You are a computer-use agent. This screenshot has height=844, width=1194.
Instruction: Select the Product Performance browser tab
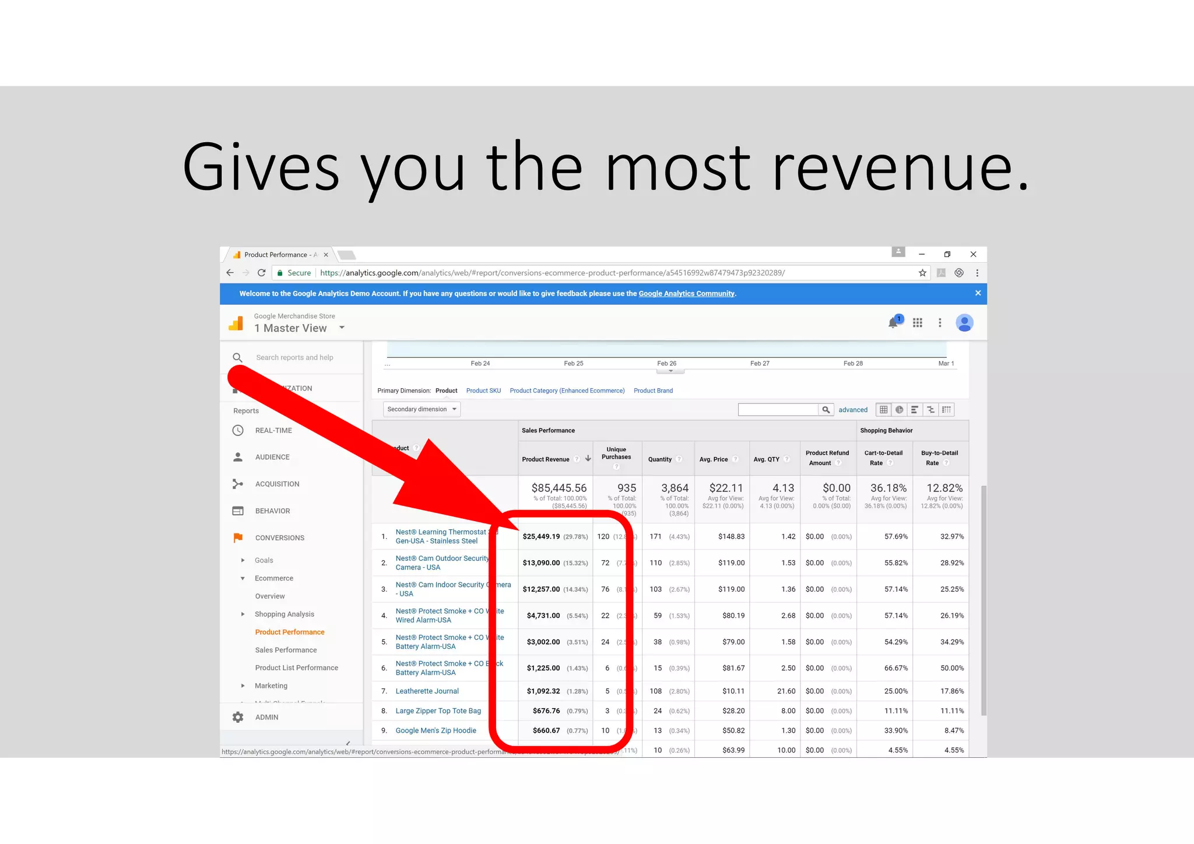[280, 255]
